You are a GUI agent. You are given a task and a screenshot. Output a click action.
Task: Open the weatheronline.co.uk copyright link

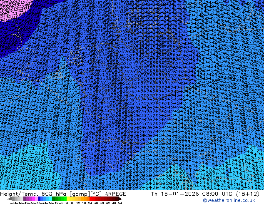(x=229, y=200)
